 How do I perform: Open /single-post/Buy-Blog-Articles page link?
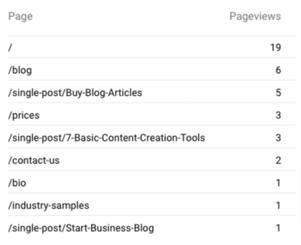(75, 93)
